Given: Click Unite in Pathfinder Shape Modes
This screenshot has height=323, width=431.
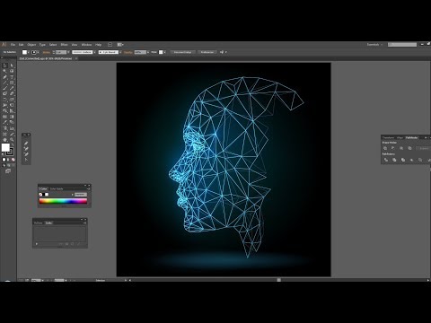Looking at the screenshot, I should tap(385, 148).
